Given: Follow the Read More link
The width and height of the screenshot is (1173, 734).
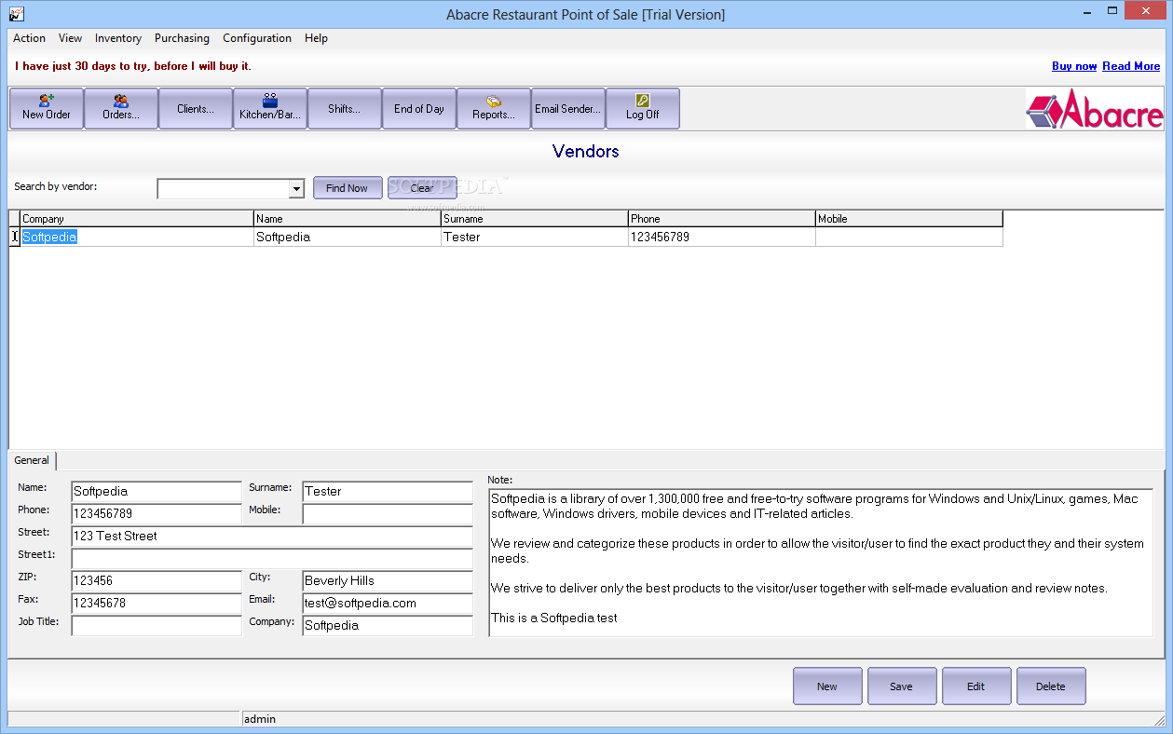Looking at the screenshot, I should 1131,66.
